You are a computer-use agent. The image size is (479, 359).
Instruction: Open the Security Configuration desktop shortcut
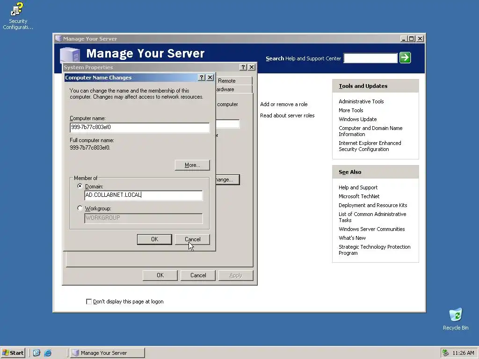[x=17, y=16]
